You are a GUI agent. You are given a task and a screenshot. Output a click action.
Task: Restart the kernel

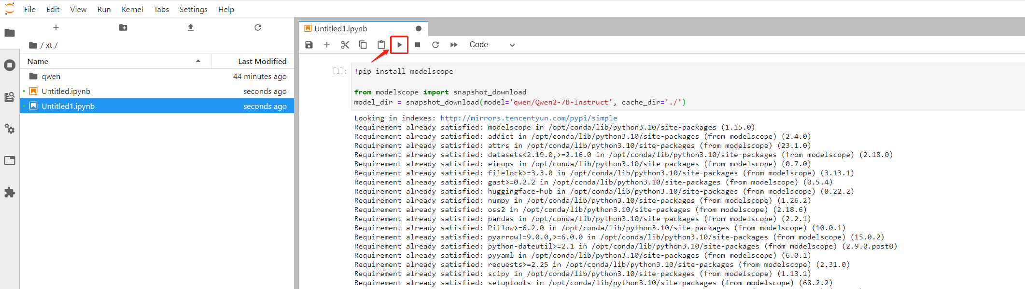[x=435, y=45]
